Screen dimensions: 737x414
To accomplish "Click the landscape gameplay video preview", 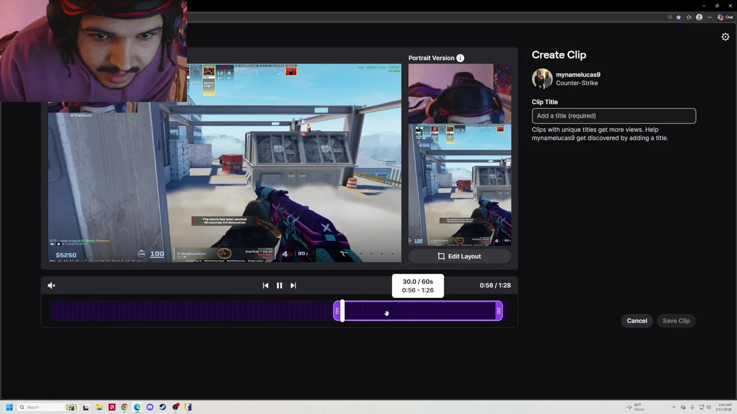I will point(225,163).
